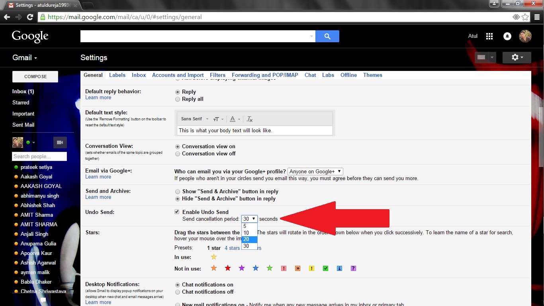Pick the yellow exclamation bang icon
This screenshot has width=544, height=306.
(x=311, y=269)
